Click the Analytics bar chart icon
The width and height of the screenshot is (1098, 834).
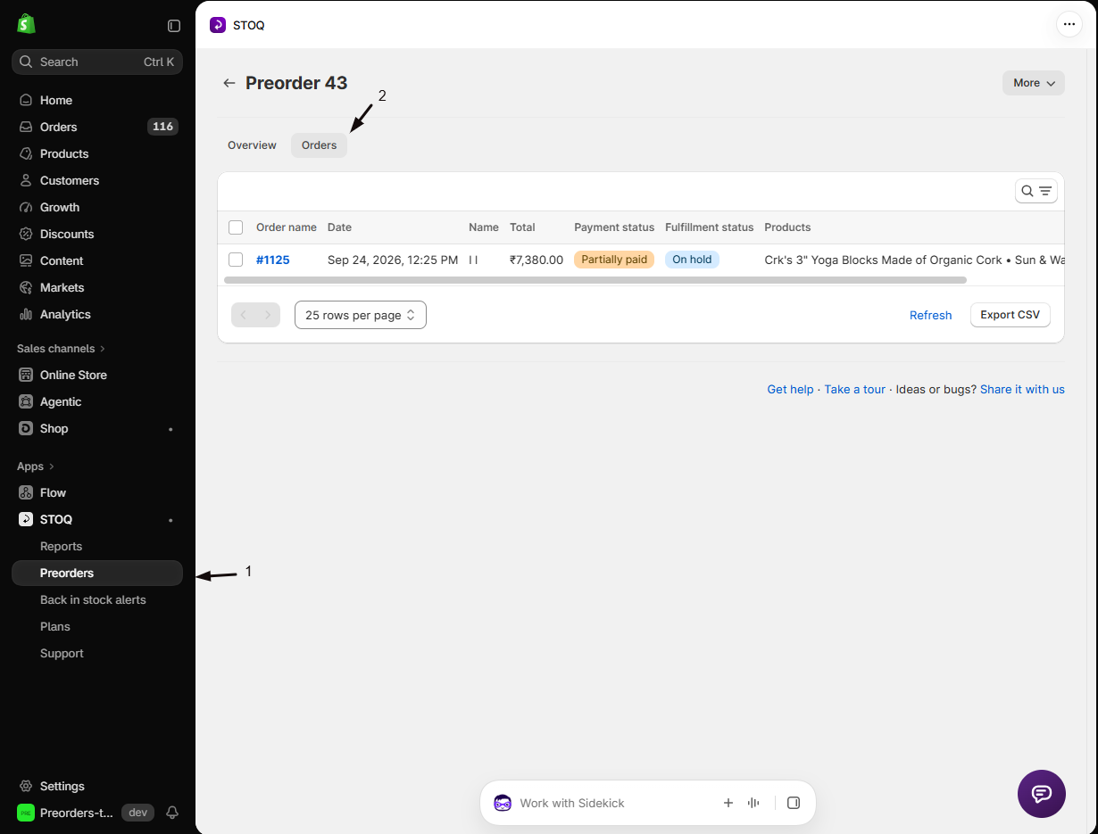click(x=26, y=314)
